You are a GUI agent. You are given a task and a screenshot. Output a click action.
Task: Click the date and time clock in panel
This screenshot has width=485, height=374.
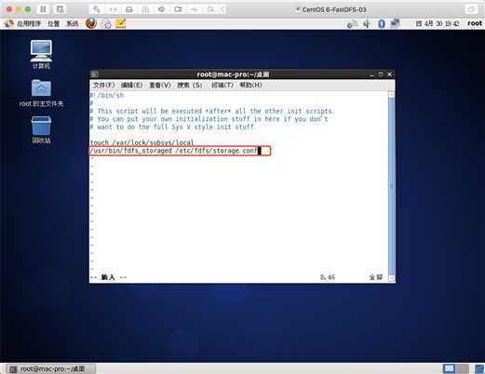(x=438, y=23)
